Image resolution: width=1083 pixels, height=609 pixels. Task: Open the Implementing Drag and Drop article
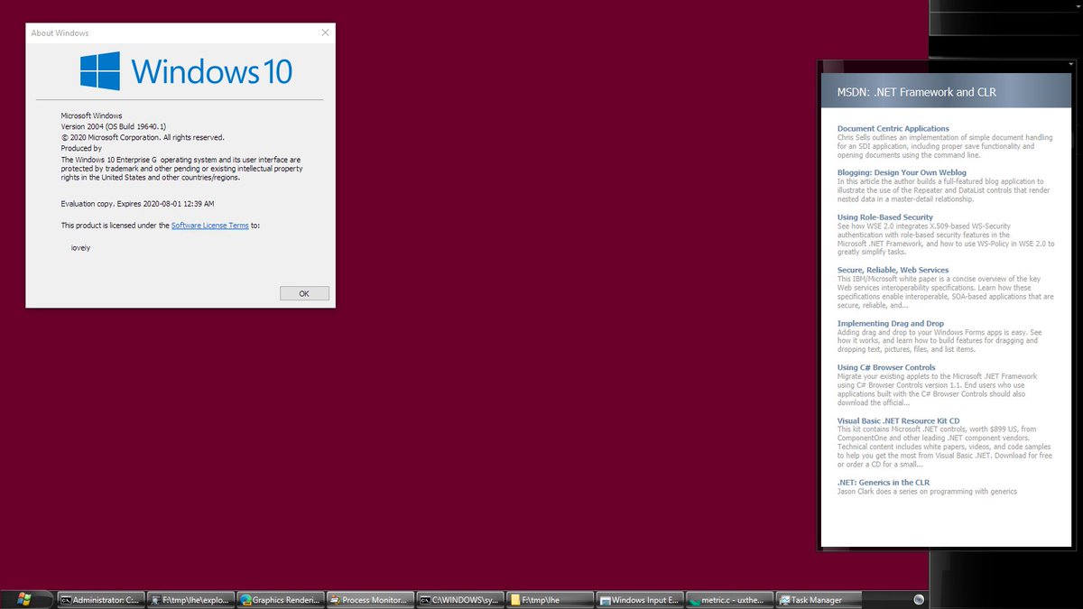click(x=890, y=323)
